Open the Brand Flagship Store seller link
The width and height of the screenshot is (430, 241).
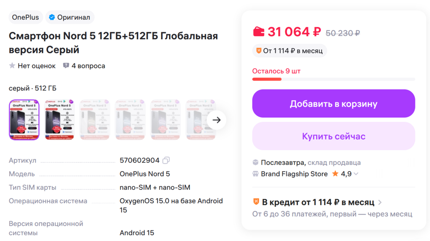294,174
